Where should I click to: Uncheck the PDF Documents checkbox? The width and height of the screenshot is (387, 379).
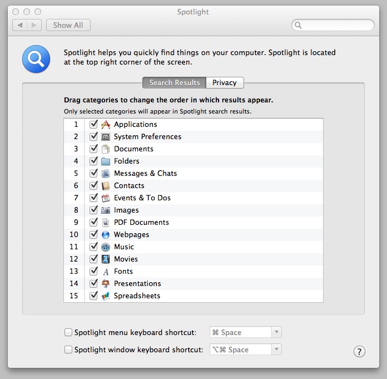click(93, 222)
